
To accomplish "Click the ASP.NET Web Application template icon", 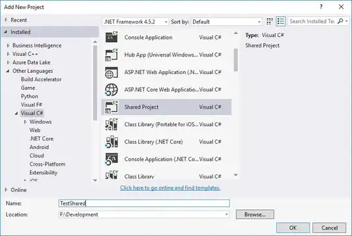I will coord(111,72).
